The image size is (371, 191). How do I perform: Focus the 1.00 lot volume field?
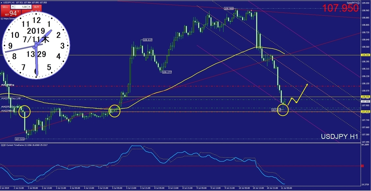click(x=21, y=7)
